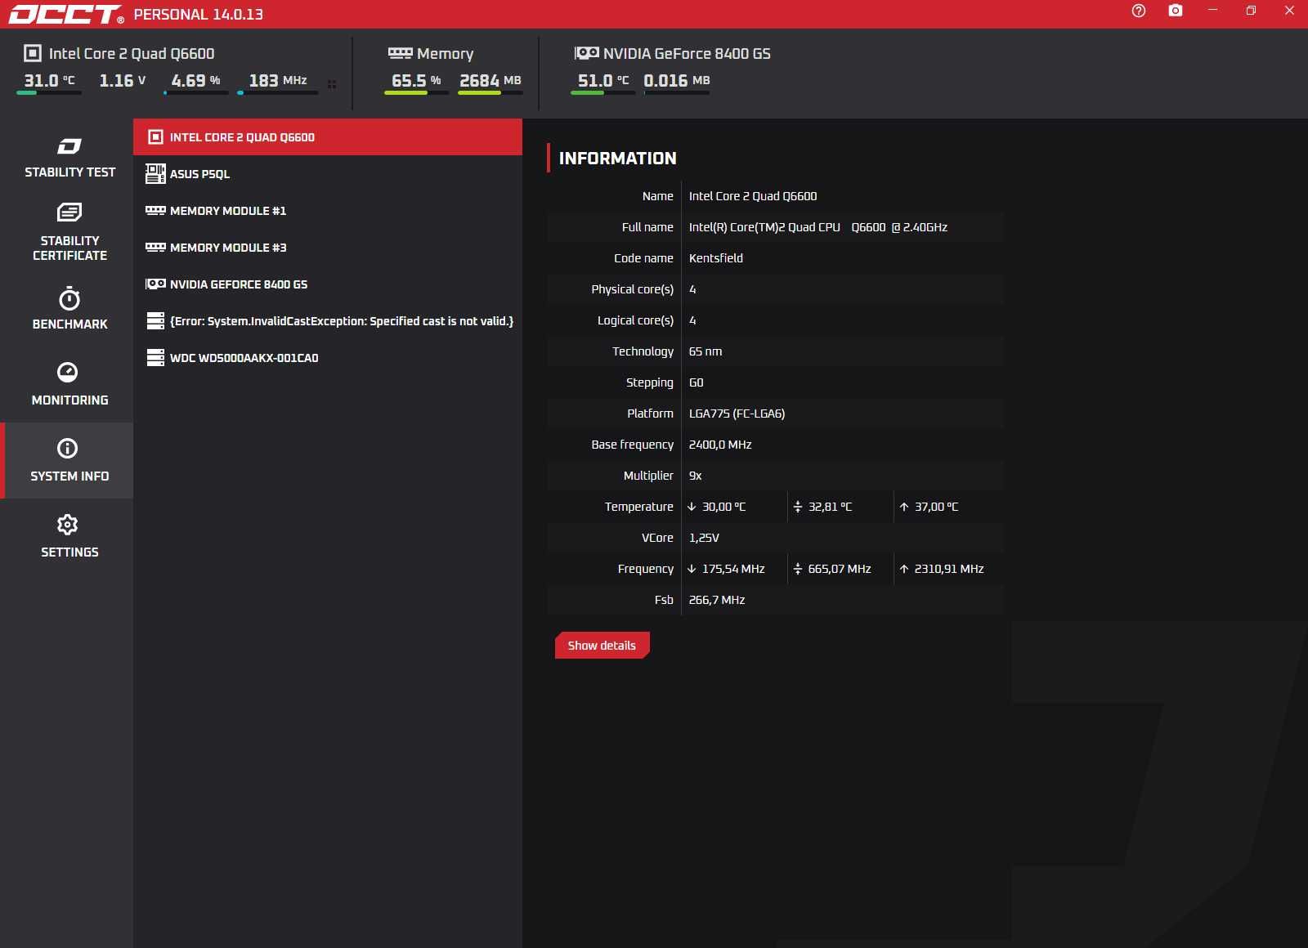Click the RAM icon next to Memory Module #1

point(155,210)
